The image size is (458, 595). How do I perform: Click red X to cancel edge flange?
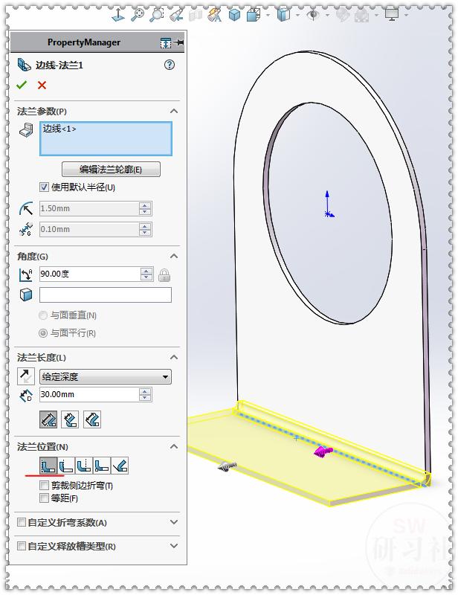[42, 85]
